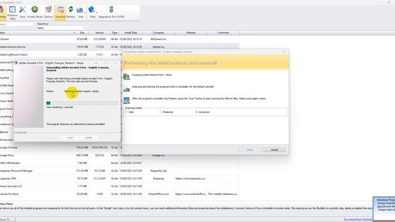Viewport: 395px width, 222px height.
Task: Click the Scan button in analysis dialog
Action: click(x=249, y=150)
